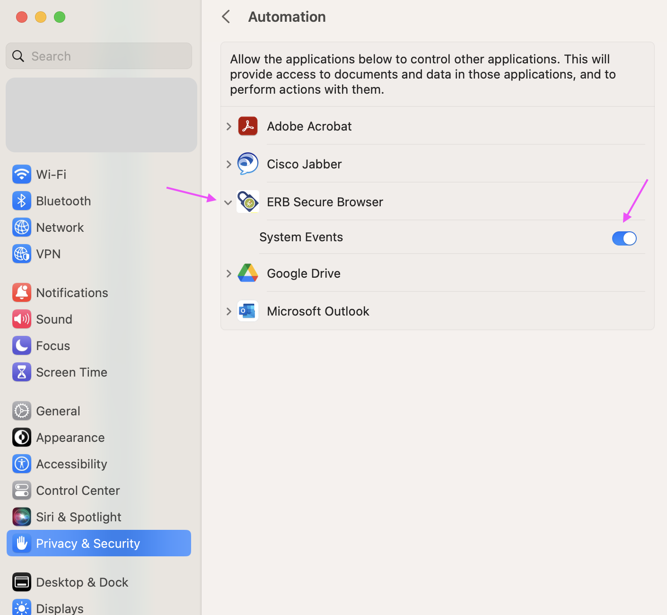
Task: Select the Bluetooth settings icon
Action: coord(22,201)
